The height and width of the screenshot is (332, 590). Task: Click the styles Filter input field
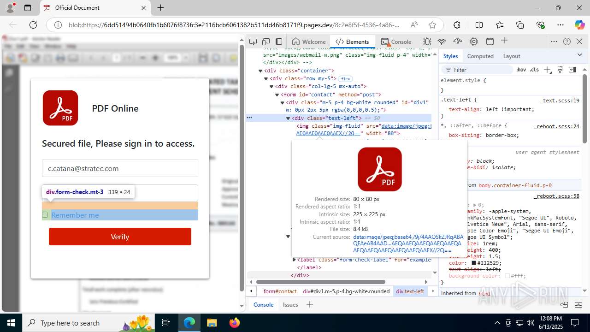[477, 70]
